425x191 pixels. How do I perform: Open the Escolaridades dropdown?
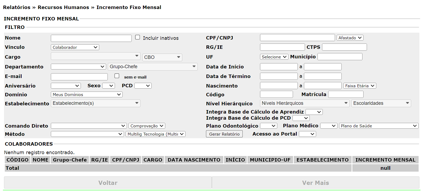tap(381, 103)
